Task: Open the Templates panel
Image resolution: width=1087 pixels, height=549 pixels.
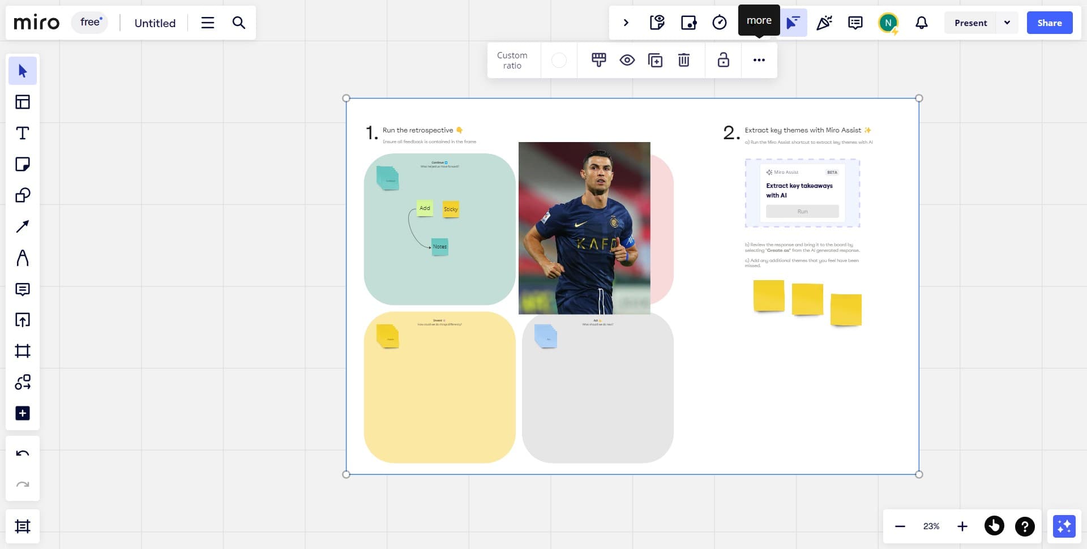Action: click(23, 102)
